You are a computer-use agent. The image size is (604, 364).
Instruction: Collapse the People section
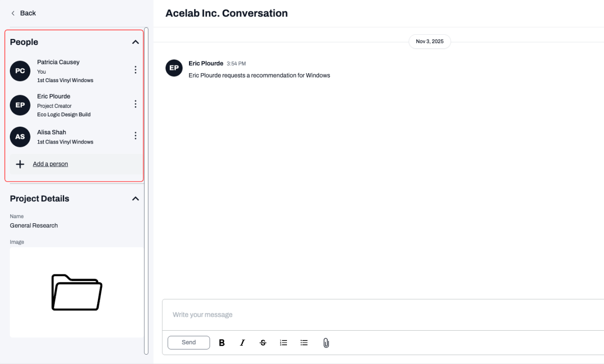click(136, 42)
